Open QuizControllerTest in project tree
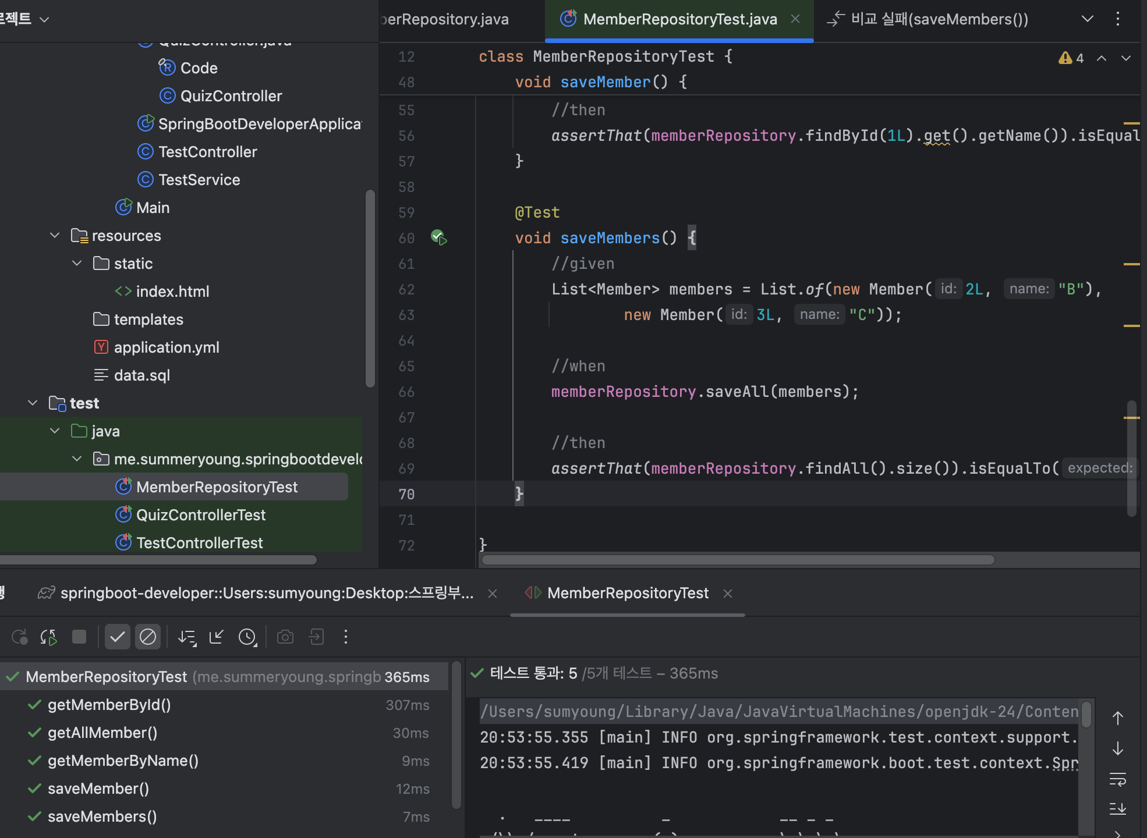The width and height of the screenshot is (1147, 838). coord(200,515)
